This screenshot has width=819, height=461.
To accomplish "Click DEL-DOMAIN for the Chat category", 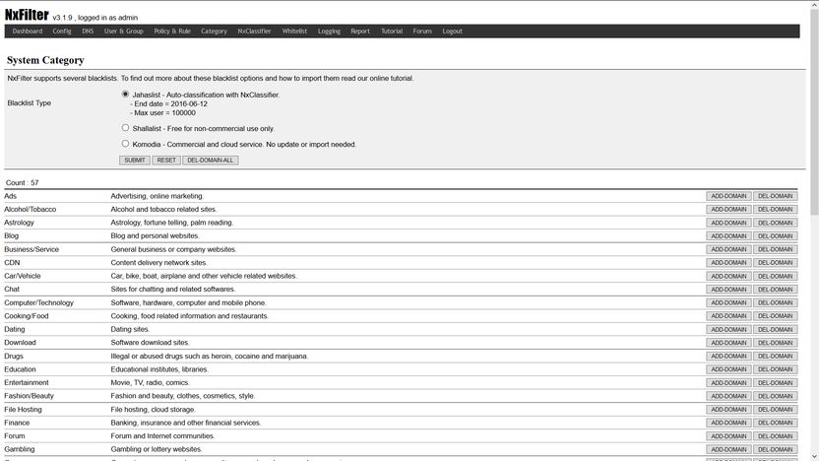I will (775, 289).
